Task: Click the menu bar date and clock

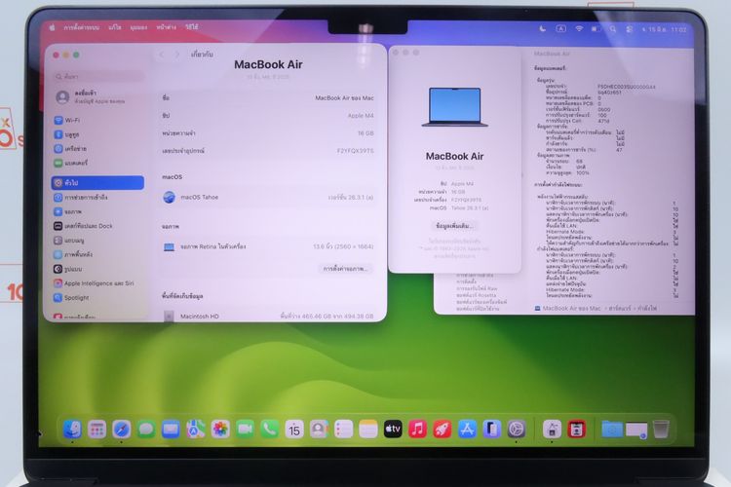Action: pyautogui.click(x=665, y=29)
